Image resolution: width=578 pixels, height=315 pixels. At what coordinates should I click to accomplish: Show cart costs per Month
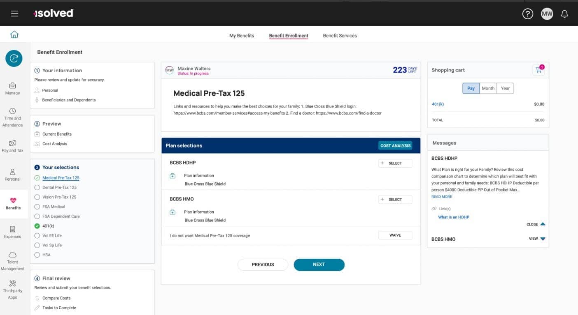click(x=488, y=88)
